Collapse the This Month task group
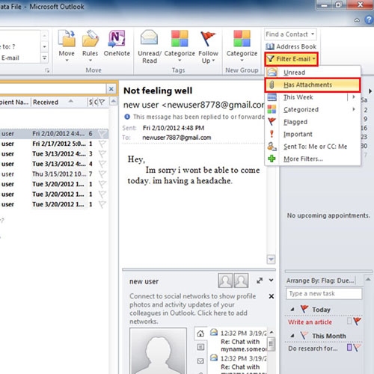This screenshot has width=374, height=374. click(292, 336)
